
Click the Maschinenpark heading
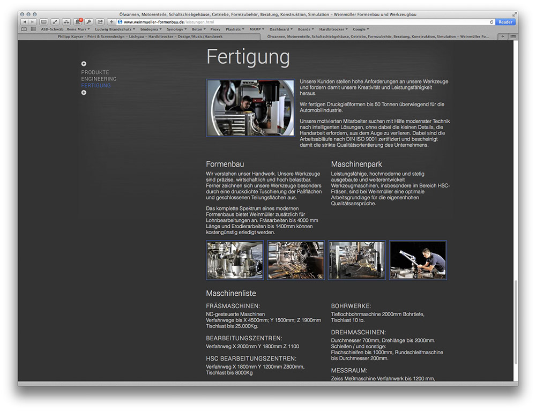coord(356,164)
